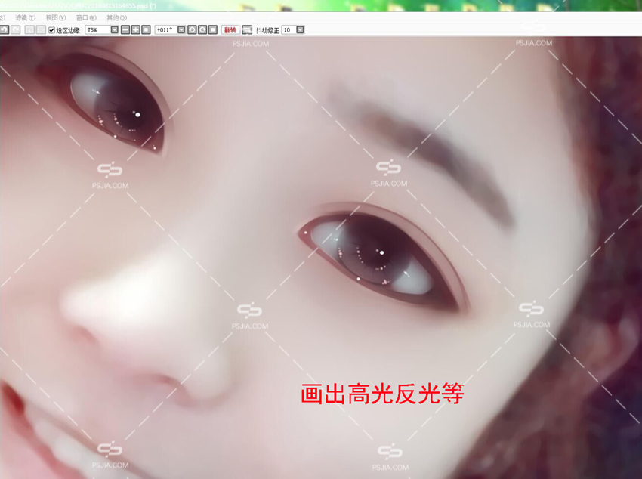This screenshot has width=642, height=479.
Task: Open the 其他(O) menu
Action: [116, 17]
